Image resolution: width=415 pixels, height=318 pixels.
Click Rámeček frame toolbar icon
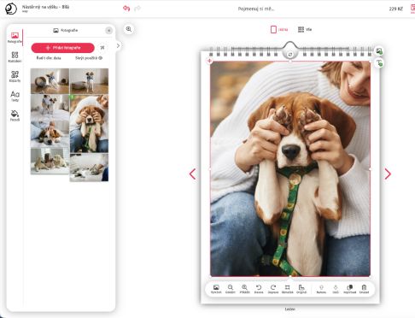287,289
